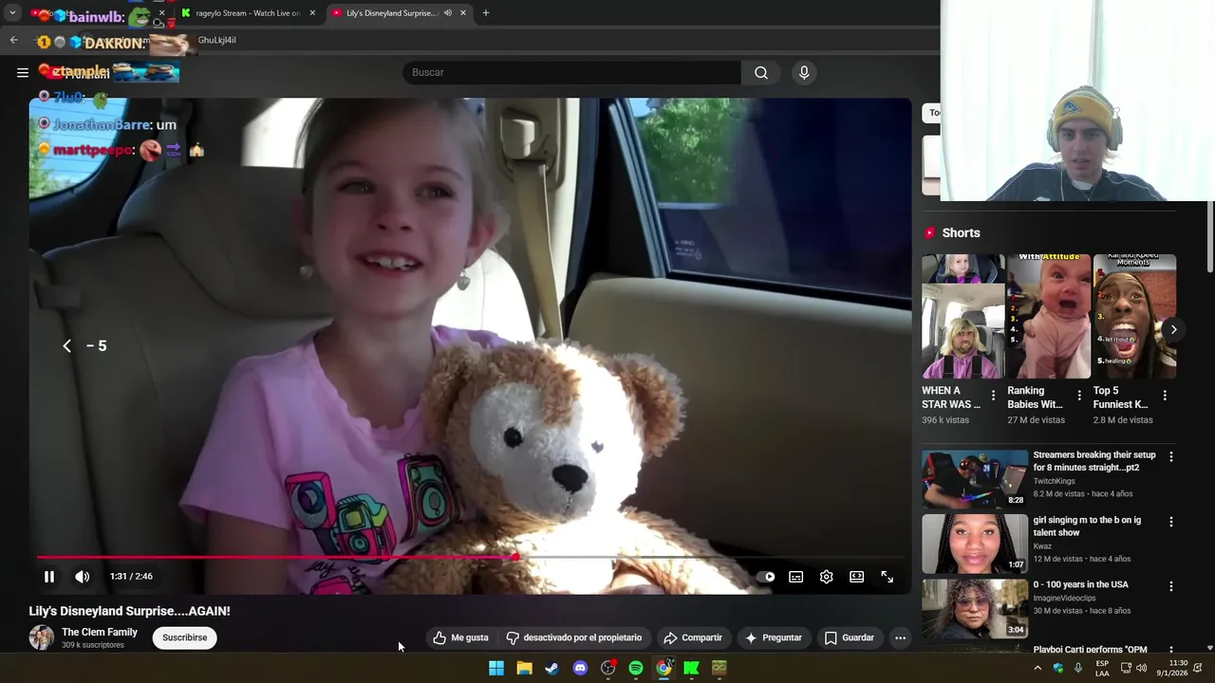
Task: Open the Playboi Carti performs video title
Action: click(x=1090, y=650)
